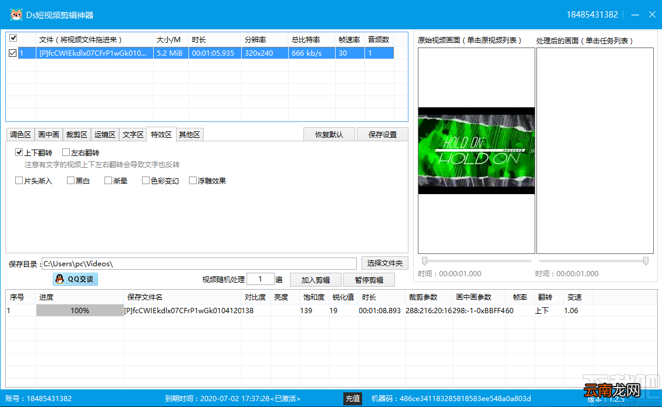Click the save directory path field
Viewport: 662px width, 407px height.
tap(199, 263)
